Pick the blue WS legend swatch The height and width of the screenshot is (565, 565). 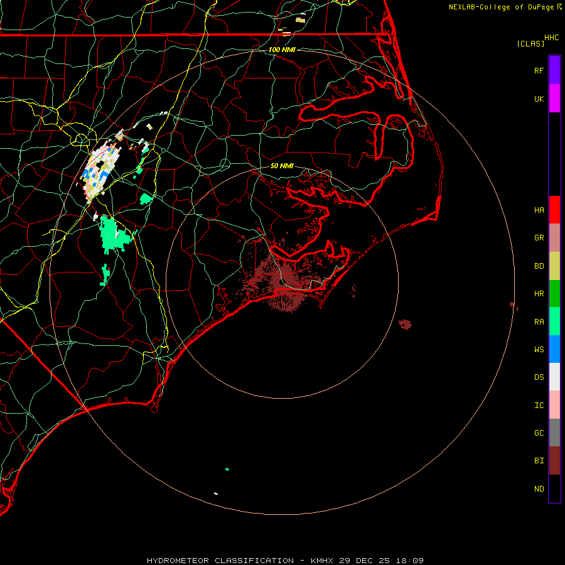554,349
